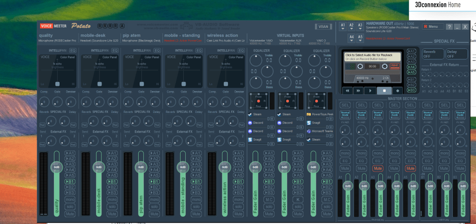
Task: Toggle M.C on Voicemeeter VAIO strip
Action: 268,199
